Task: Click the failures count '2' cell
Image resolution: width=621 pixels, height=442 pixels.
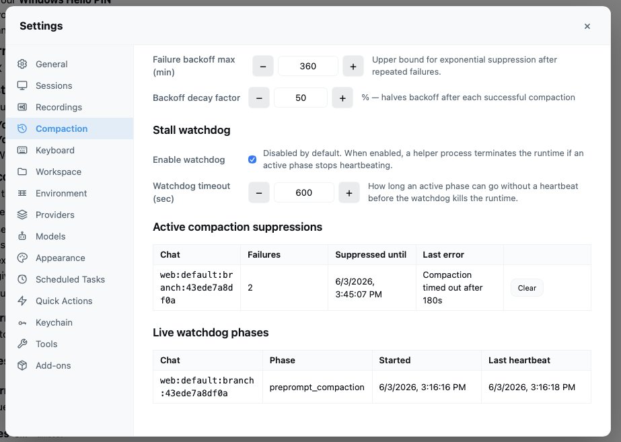Action: pos(285,287)
